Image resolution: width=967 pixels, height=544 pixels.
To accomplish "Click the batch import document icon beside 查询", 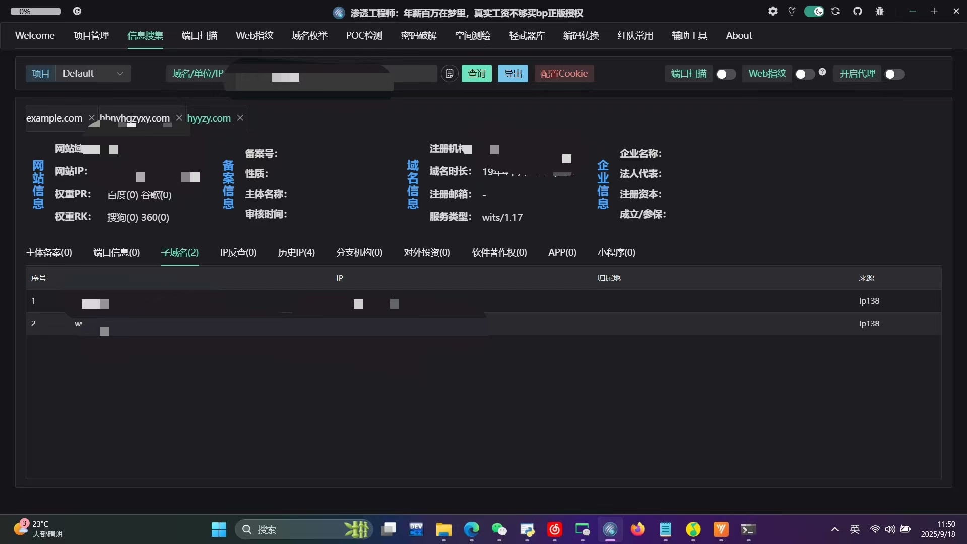I will click(449, 74).
